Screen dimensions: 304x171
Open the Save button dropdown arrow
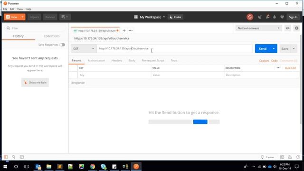point(294,48)
